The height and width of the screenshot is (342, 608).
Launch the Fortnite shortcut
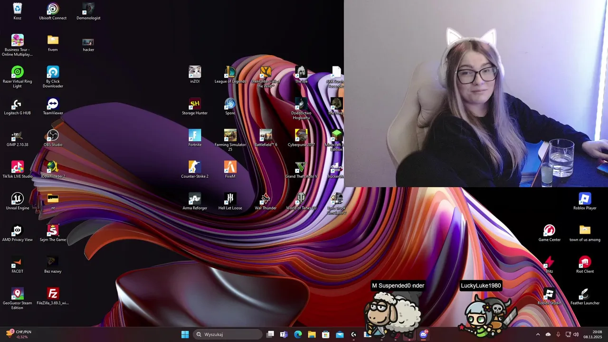195,138
